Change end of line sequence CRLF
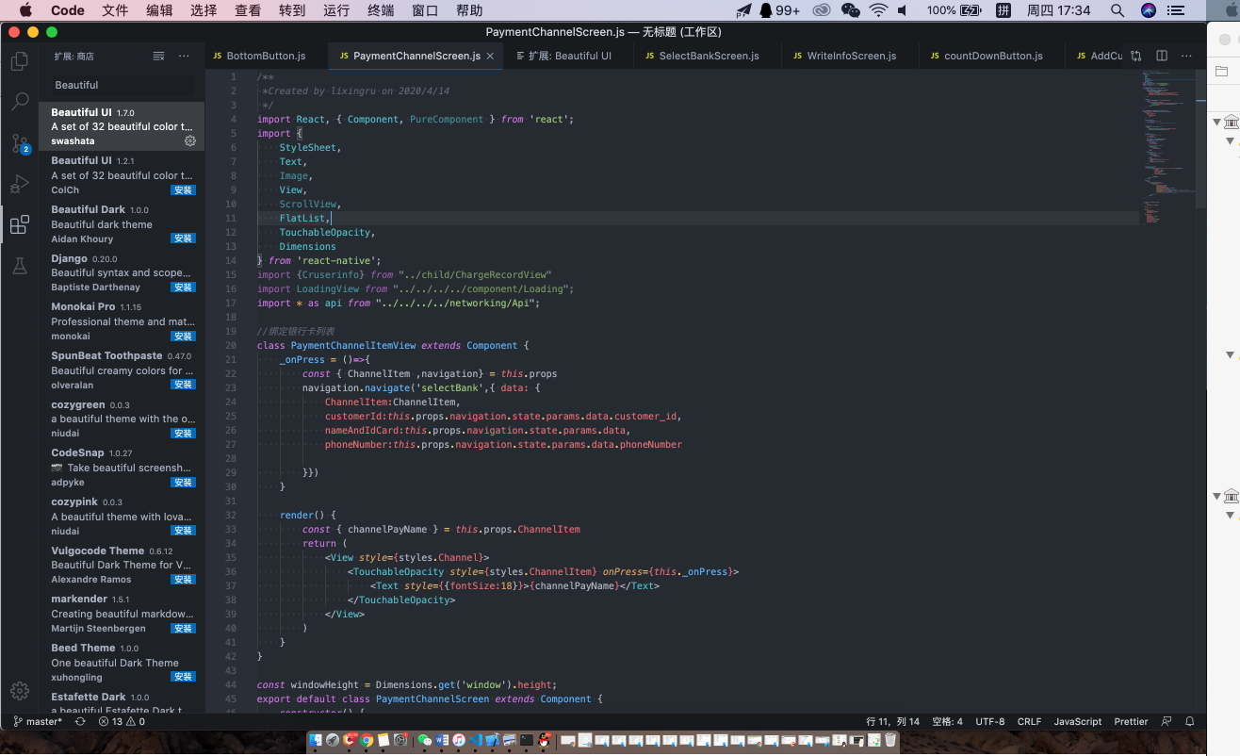Viewport: 1240px width, 756px height. click(1029, 722)
